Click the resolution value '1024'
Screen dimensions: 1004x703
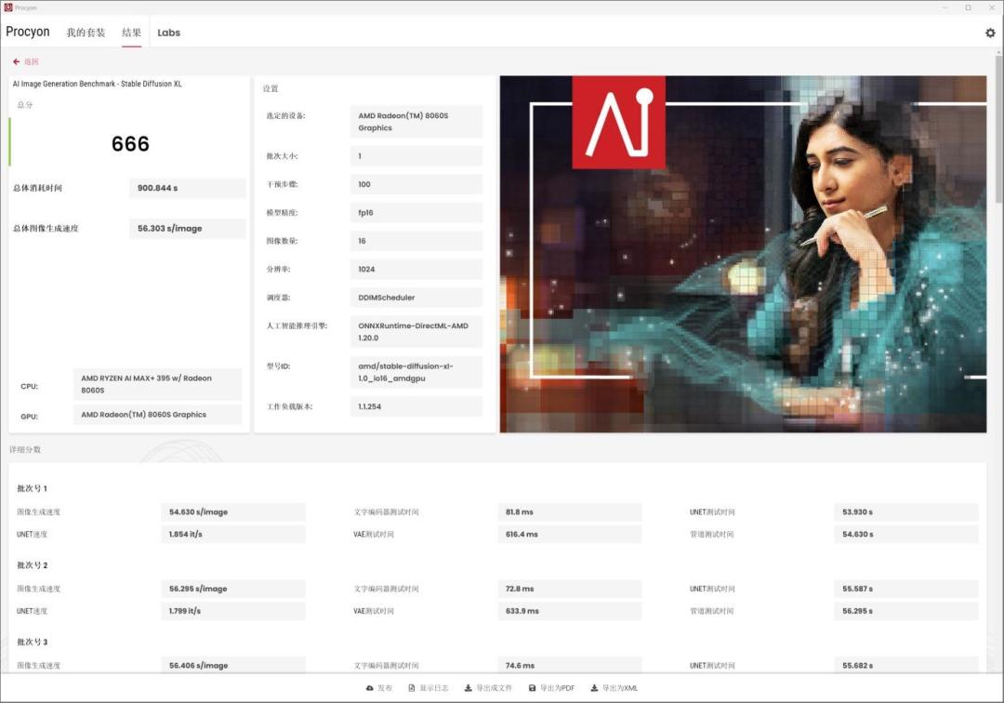coord(416,270)
